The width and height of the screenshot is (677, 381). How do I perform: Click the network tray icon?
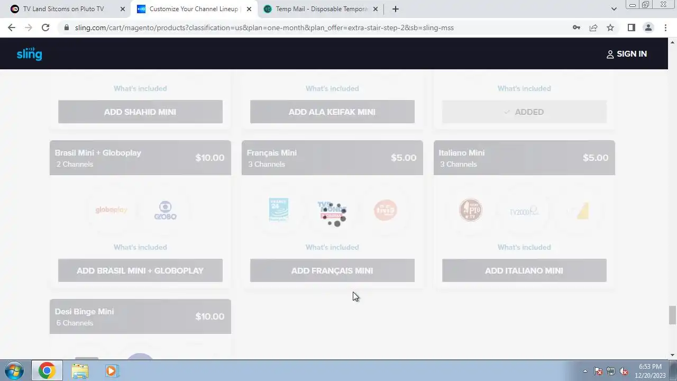[x=611, y=371]
